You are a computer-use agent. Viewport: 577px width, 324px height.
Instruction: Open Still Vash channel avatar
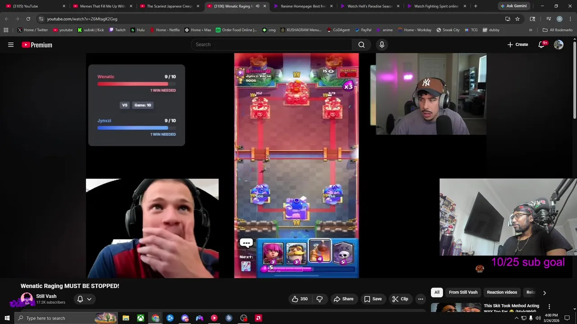tap(27, 299)
